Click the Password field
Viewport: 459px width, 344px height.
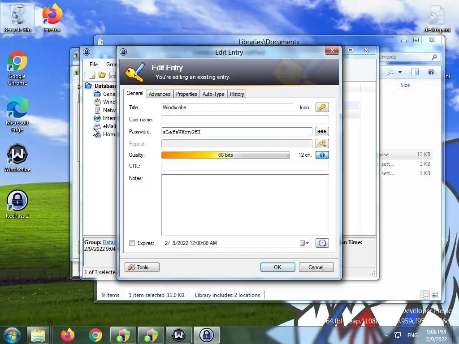[237, 132]
